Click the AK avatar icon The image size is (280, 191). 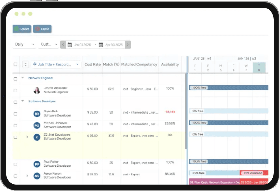tap(37, 176)
